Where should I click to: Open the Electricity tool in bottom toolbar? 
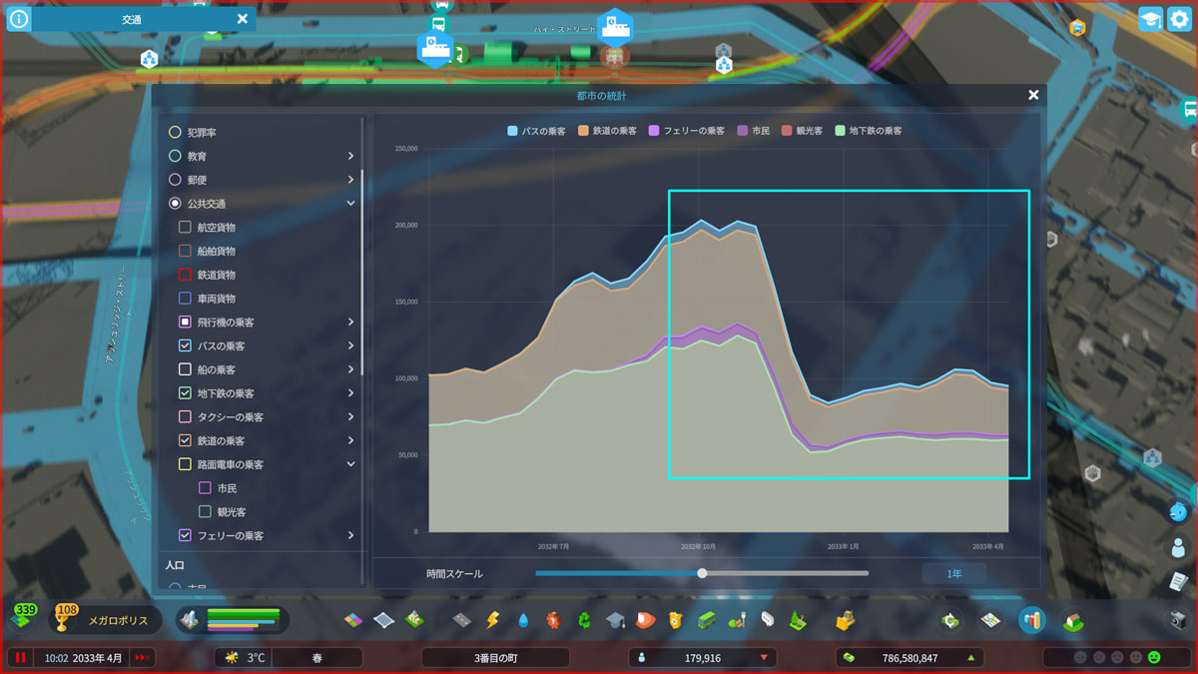click(492, 620)
